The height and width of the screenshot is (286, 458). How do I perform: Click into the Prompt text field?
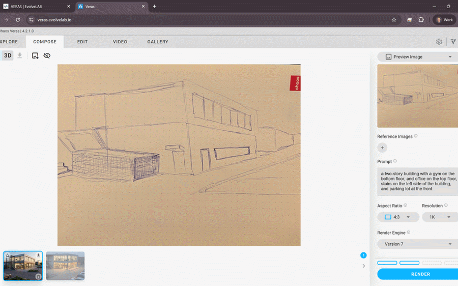pyautogui.click(x=418, y=181)
